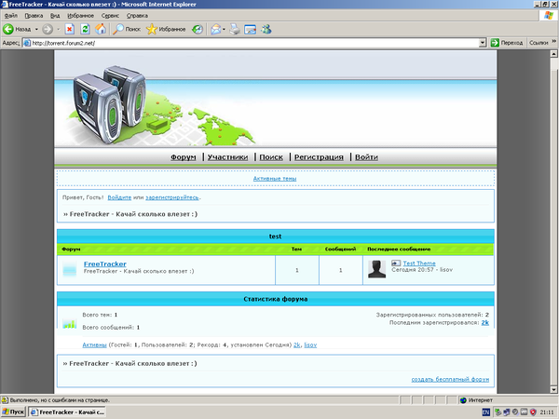559x419 pixels.
Task: Open the Back button history dropdown arrow
Action: click(36, 29)
